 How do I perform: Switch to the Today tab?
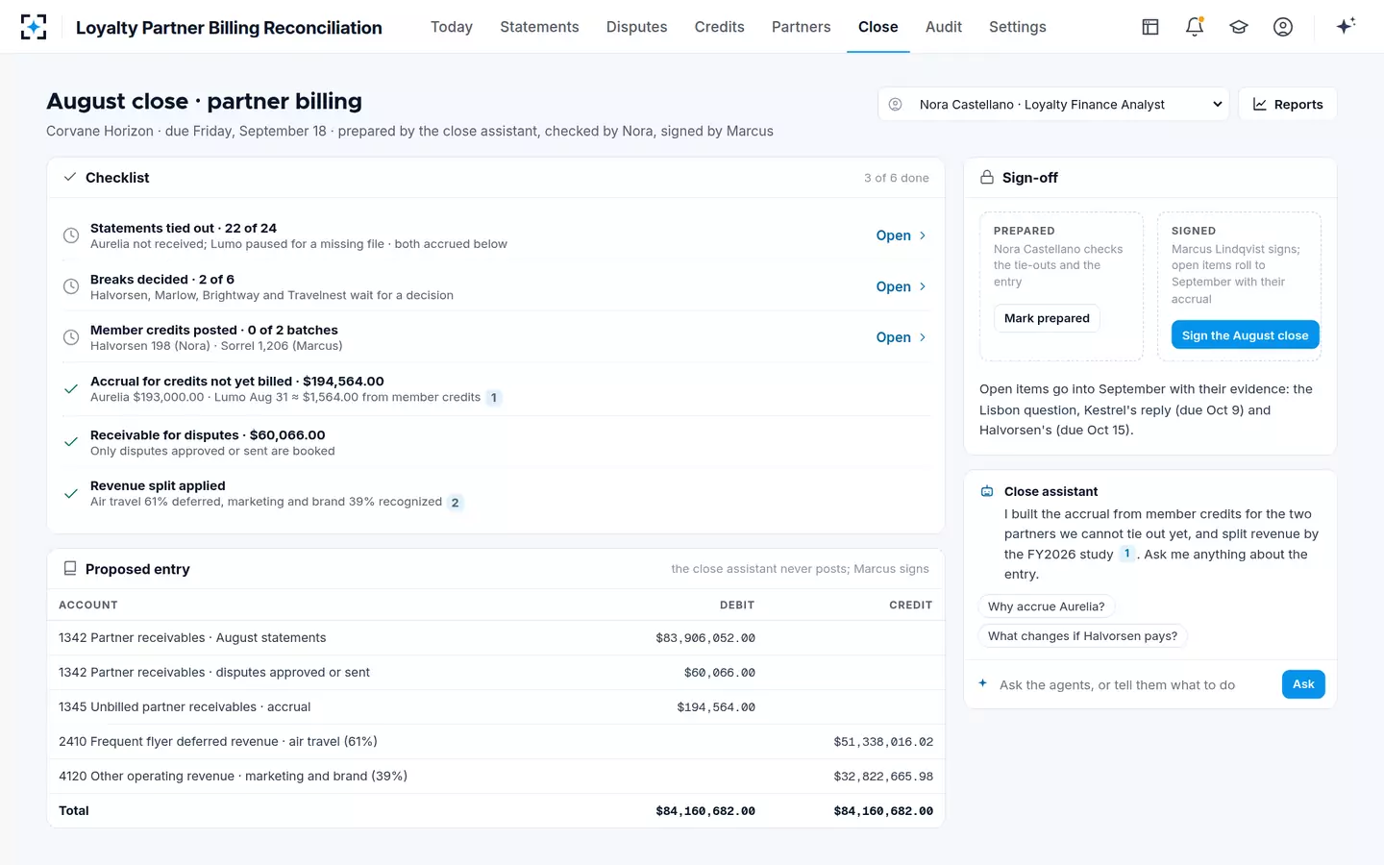pyautogui.click(x=452, y=27)
